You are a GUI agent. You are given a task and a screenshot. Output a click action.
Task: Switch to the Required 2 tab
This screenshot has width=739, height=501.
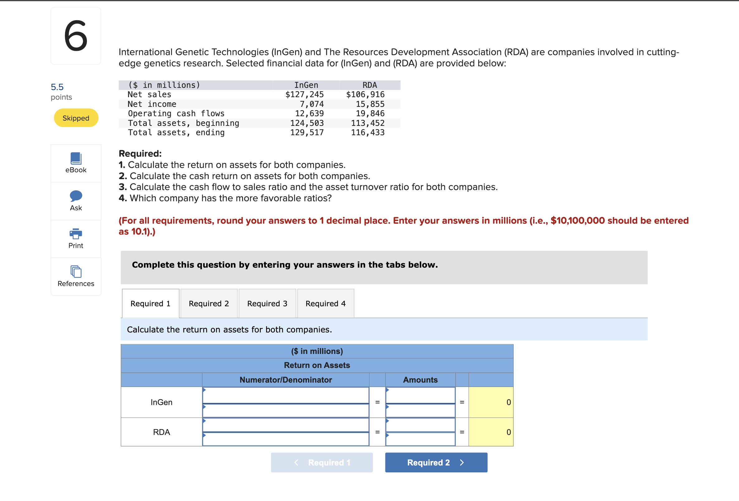click(x=209, y=303)
